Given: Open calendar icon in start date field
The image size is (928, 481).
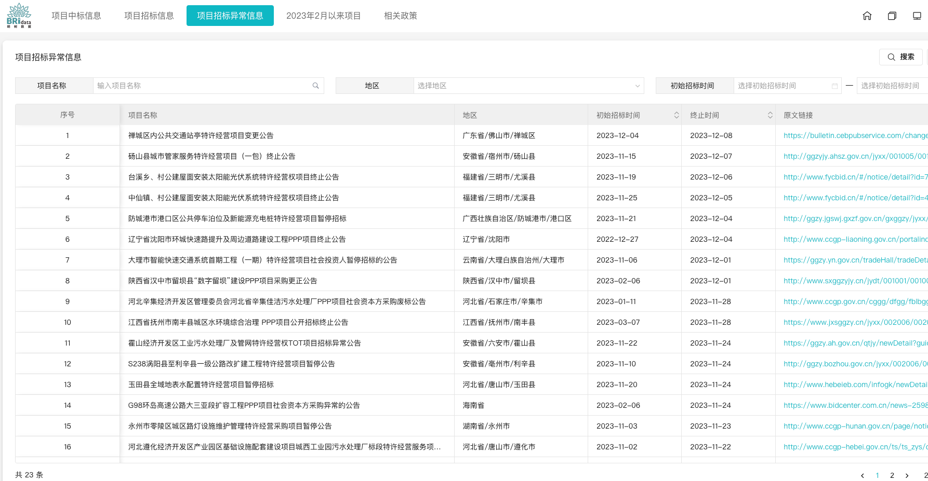Looking at the screenshot, I should coord(834,86).
